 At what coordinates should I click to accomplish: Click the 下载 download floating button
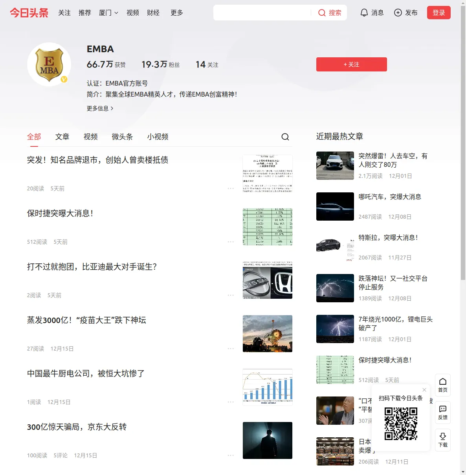tap(443, 440)
